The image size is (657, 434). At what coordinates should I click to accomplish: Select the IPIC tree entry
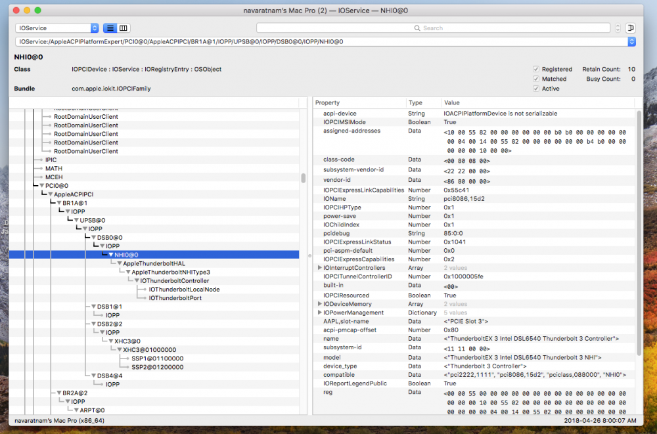[51, 160]
